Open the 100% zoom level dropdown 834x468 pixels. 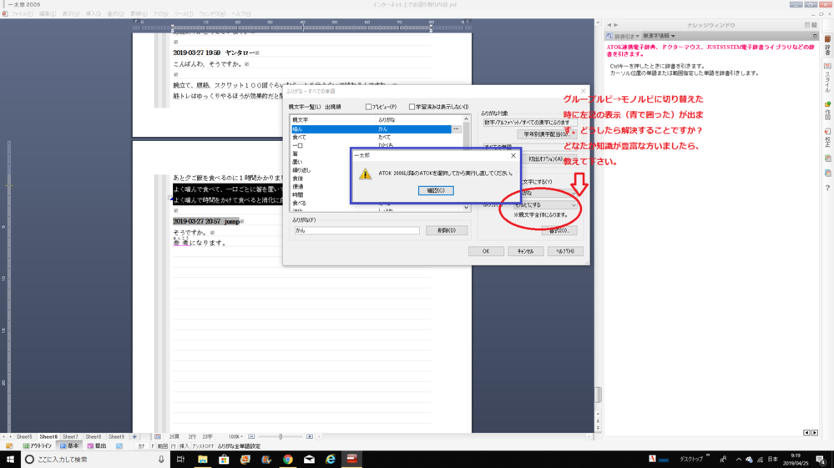[235, 436]
